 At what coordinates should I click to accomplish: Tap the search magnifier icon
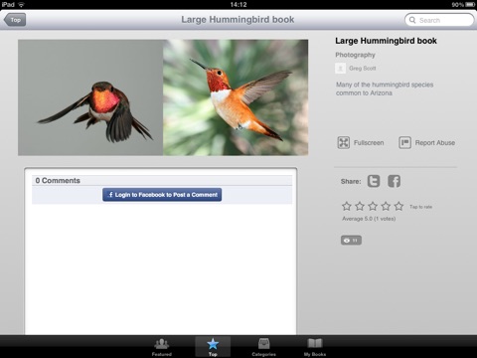point(412,20)
